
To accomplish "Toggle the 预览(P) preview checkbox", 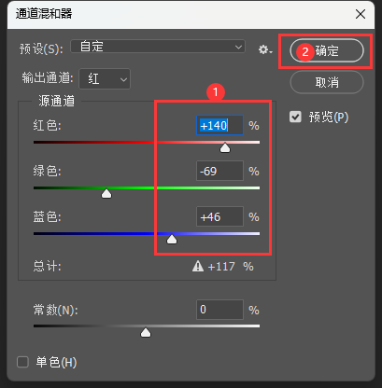I will pyautogui.click(x=295, y=117).
